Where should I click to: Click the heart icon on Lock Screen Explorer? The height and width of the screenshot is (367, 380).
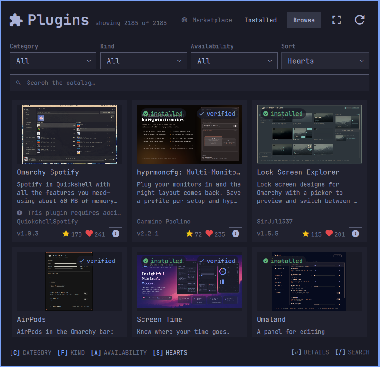[329, 234]
